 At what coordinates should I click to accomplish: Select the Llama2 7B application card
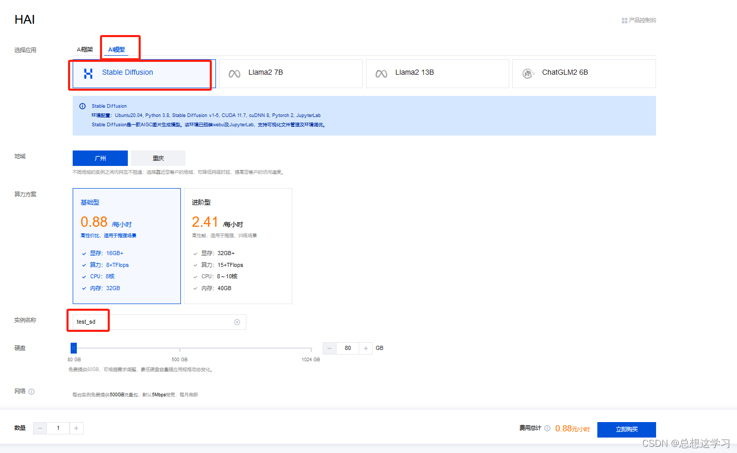point(291,74)
